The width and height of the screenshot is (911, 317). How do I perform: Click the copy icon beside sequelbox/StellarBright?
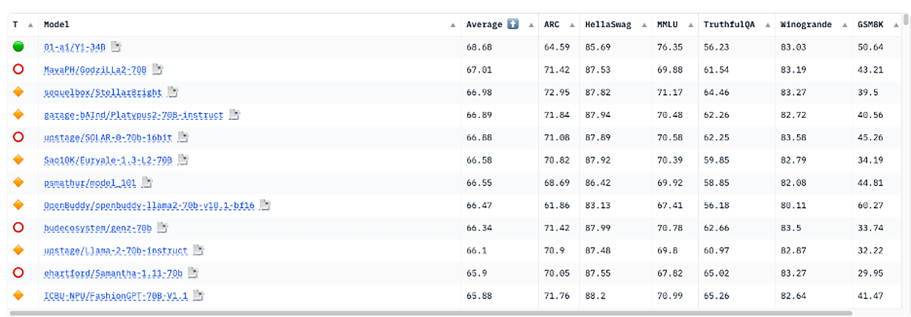[x=173, y=92]
